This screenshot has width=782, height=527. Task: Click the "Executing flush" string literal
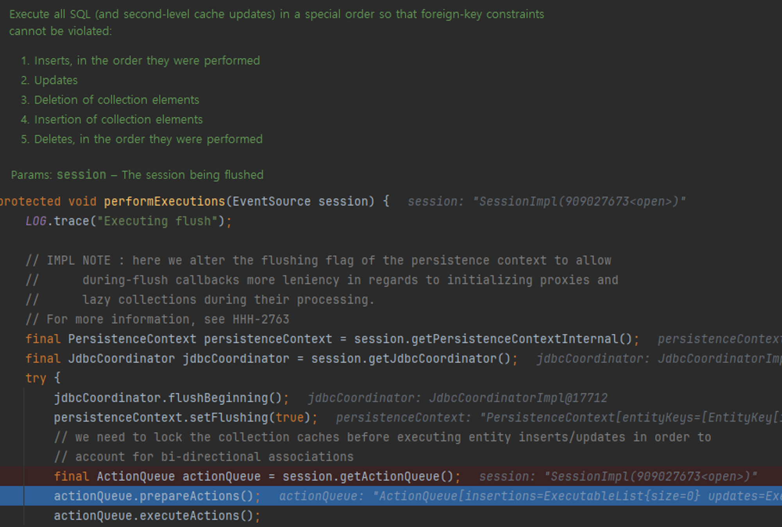[157, 221]
